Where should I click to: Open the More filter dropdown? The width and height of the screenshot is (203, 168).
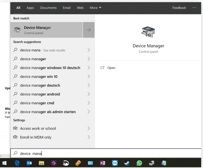[x=95, y=8]
